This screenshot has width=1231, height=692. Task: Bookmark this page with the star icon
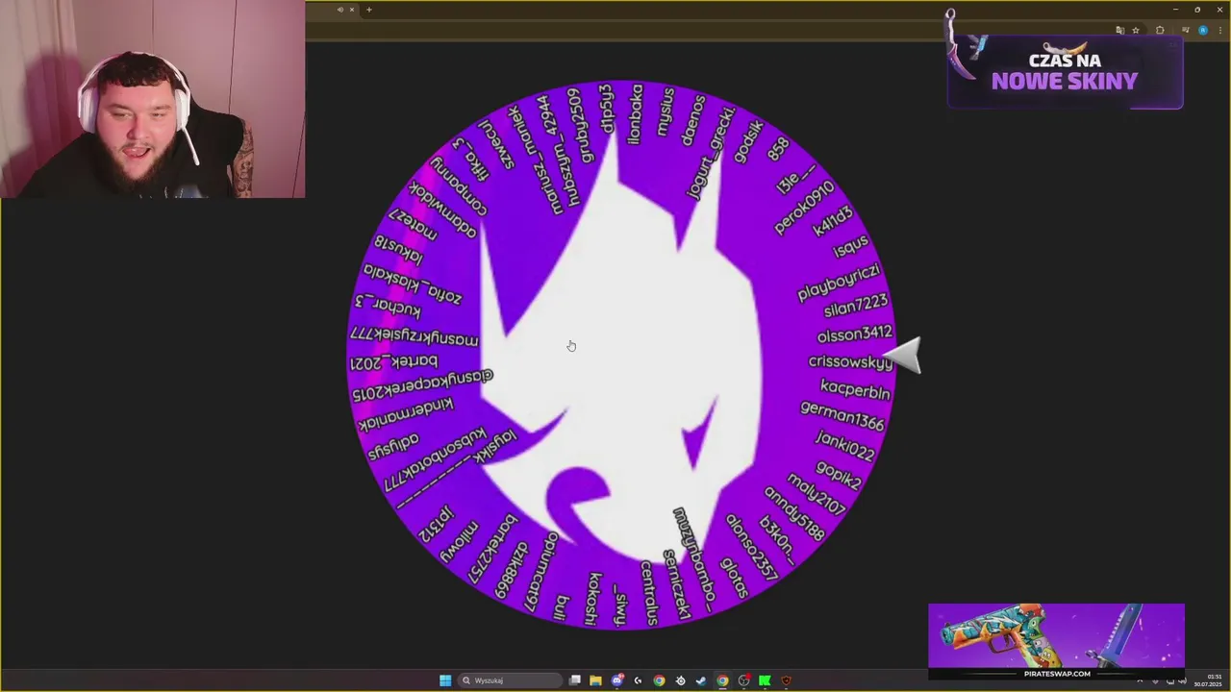click(x=1136, y=30)
